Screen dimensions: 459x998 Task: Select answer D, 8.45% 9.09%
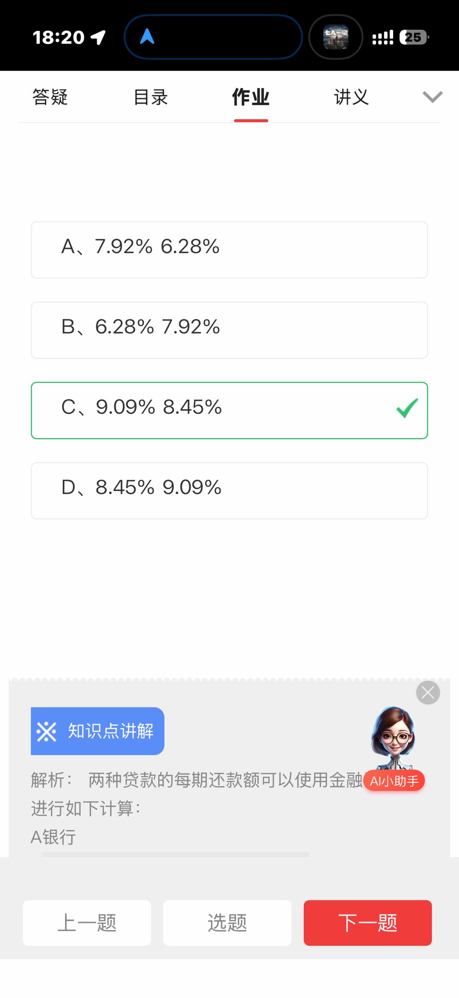pos(229,491)
